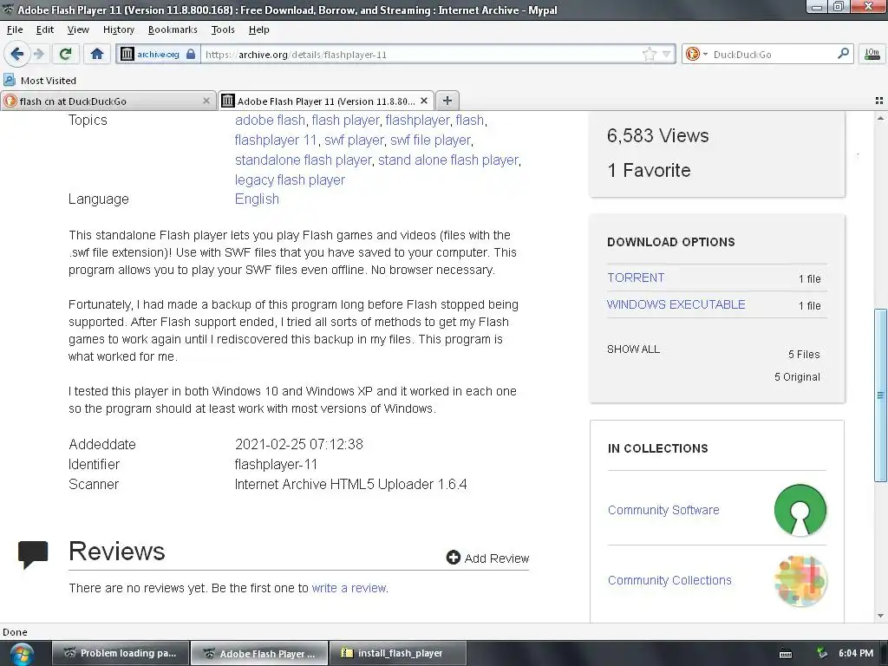Download via the TORRENT link

[636, 277]
